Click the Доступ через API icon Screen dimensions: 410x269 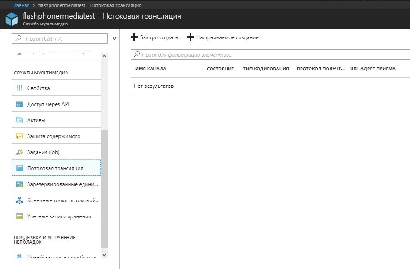19,104
